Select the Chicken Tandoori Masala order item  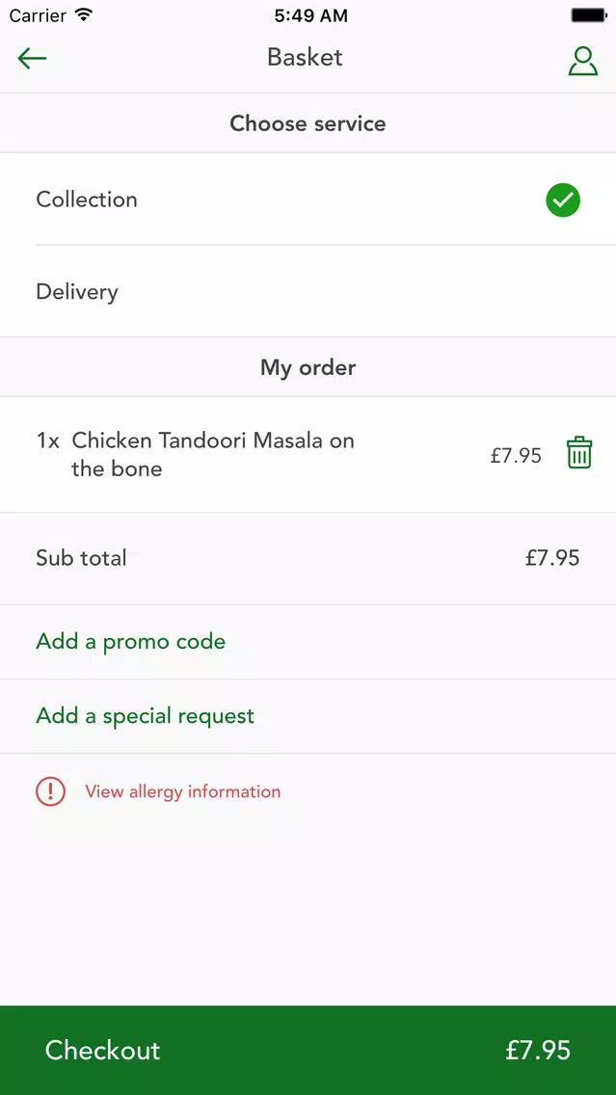[308, 455]
